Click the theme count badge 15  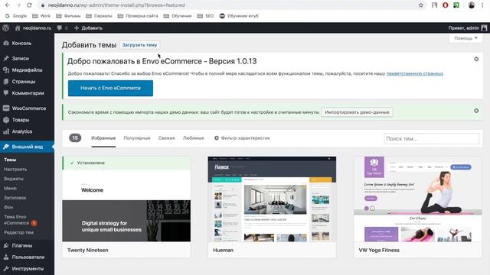tap(75, 137)
